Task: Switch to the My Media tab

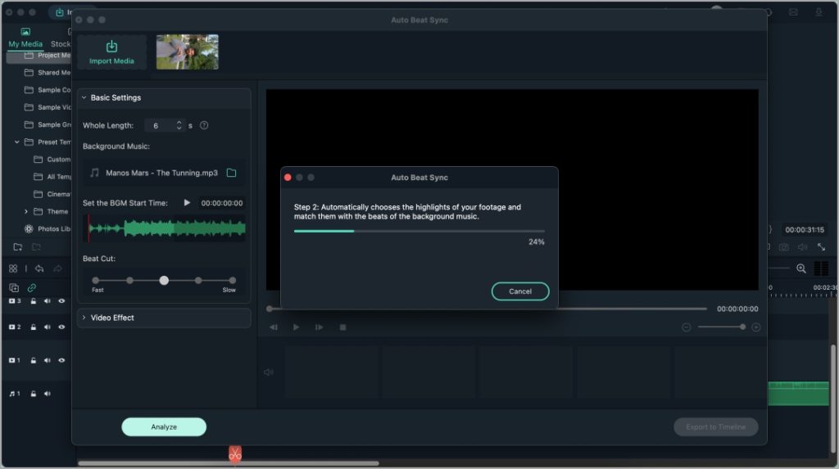Action: coord(25,39)
